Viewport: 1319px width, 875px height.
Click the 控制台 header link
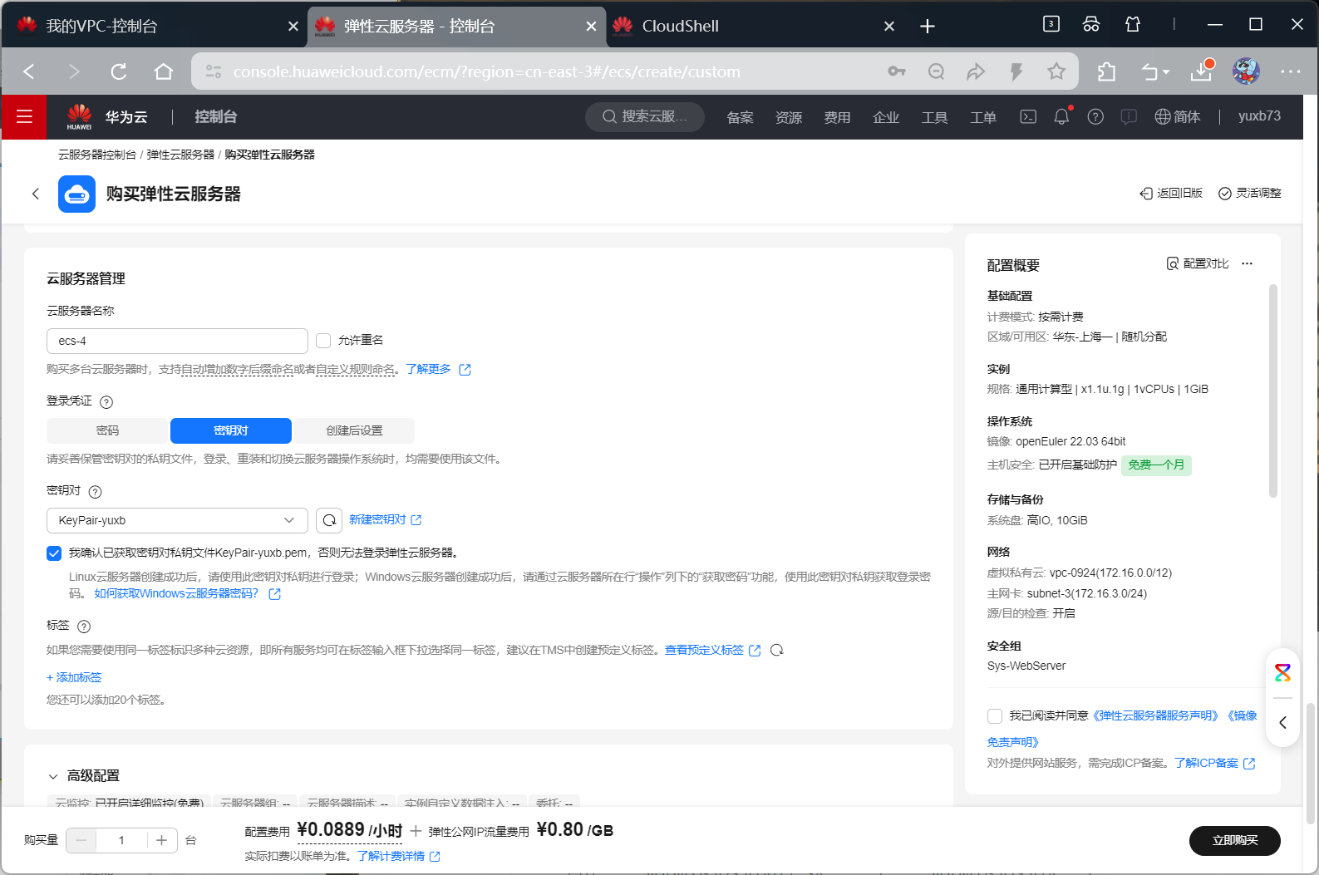(216, 117)
